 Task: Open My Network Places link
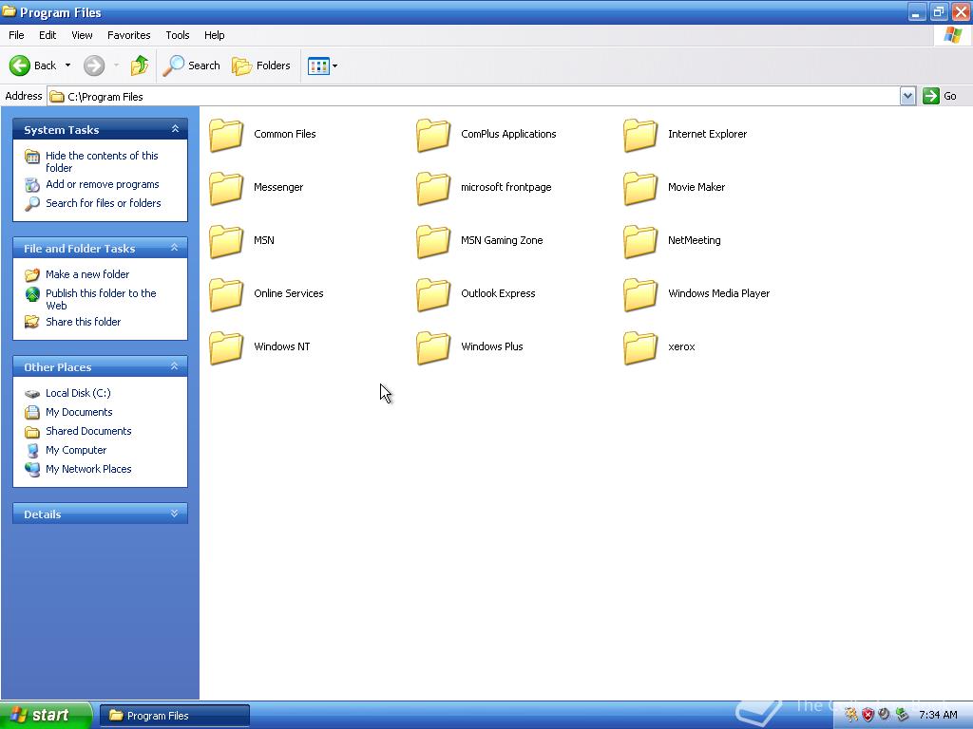88,469
